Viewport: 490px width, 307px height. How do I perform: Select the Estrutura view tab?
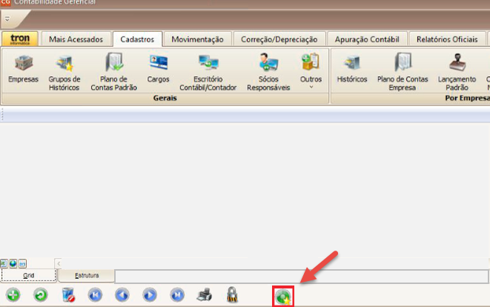tap(86, 275)
